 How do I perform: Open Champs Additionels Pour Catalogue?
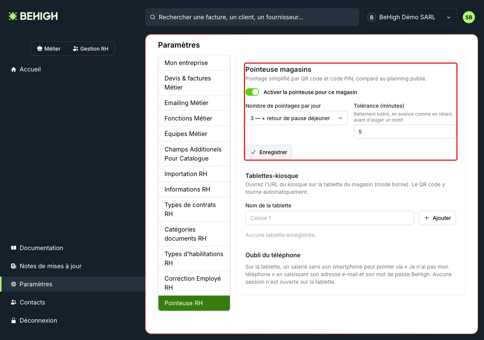194,154
